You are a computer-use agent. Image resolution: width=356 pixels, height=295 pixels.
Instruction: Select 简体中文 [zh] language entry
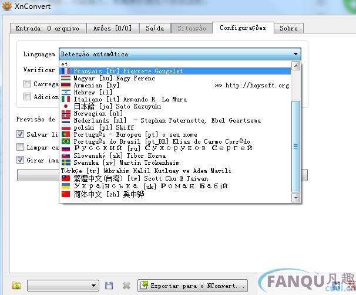pos(175,194)
